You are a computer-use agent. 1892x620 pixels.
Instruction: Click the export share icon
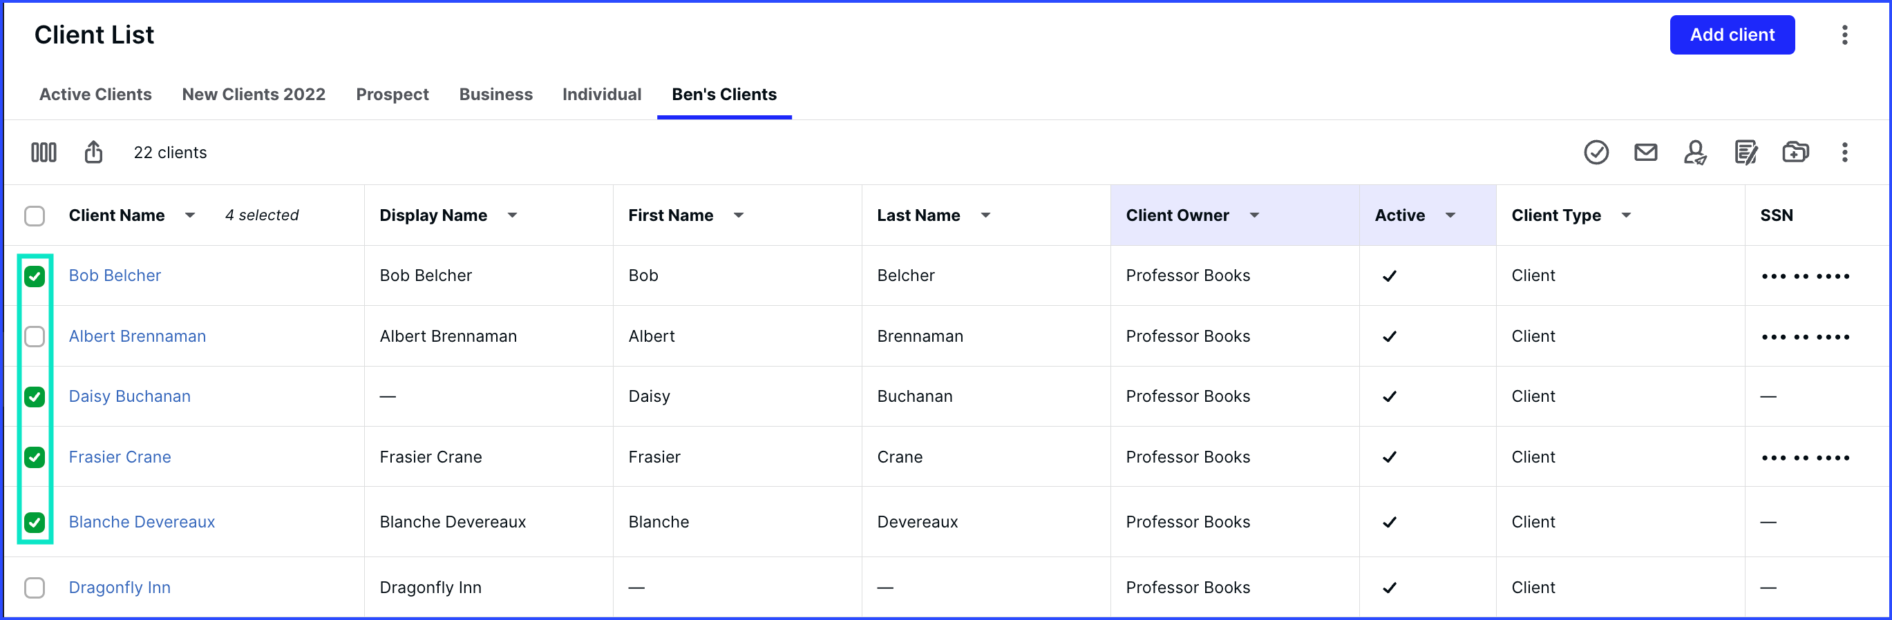93,152
